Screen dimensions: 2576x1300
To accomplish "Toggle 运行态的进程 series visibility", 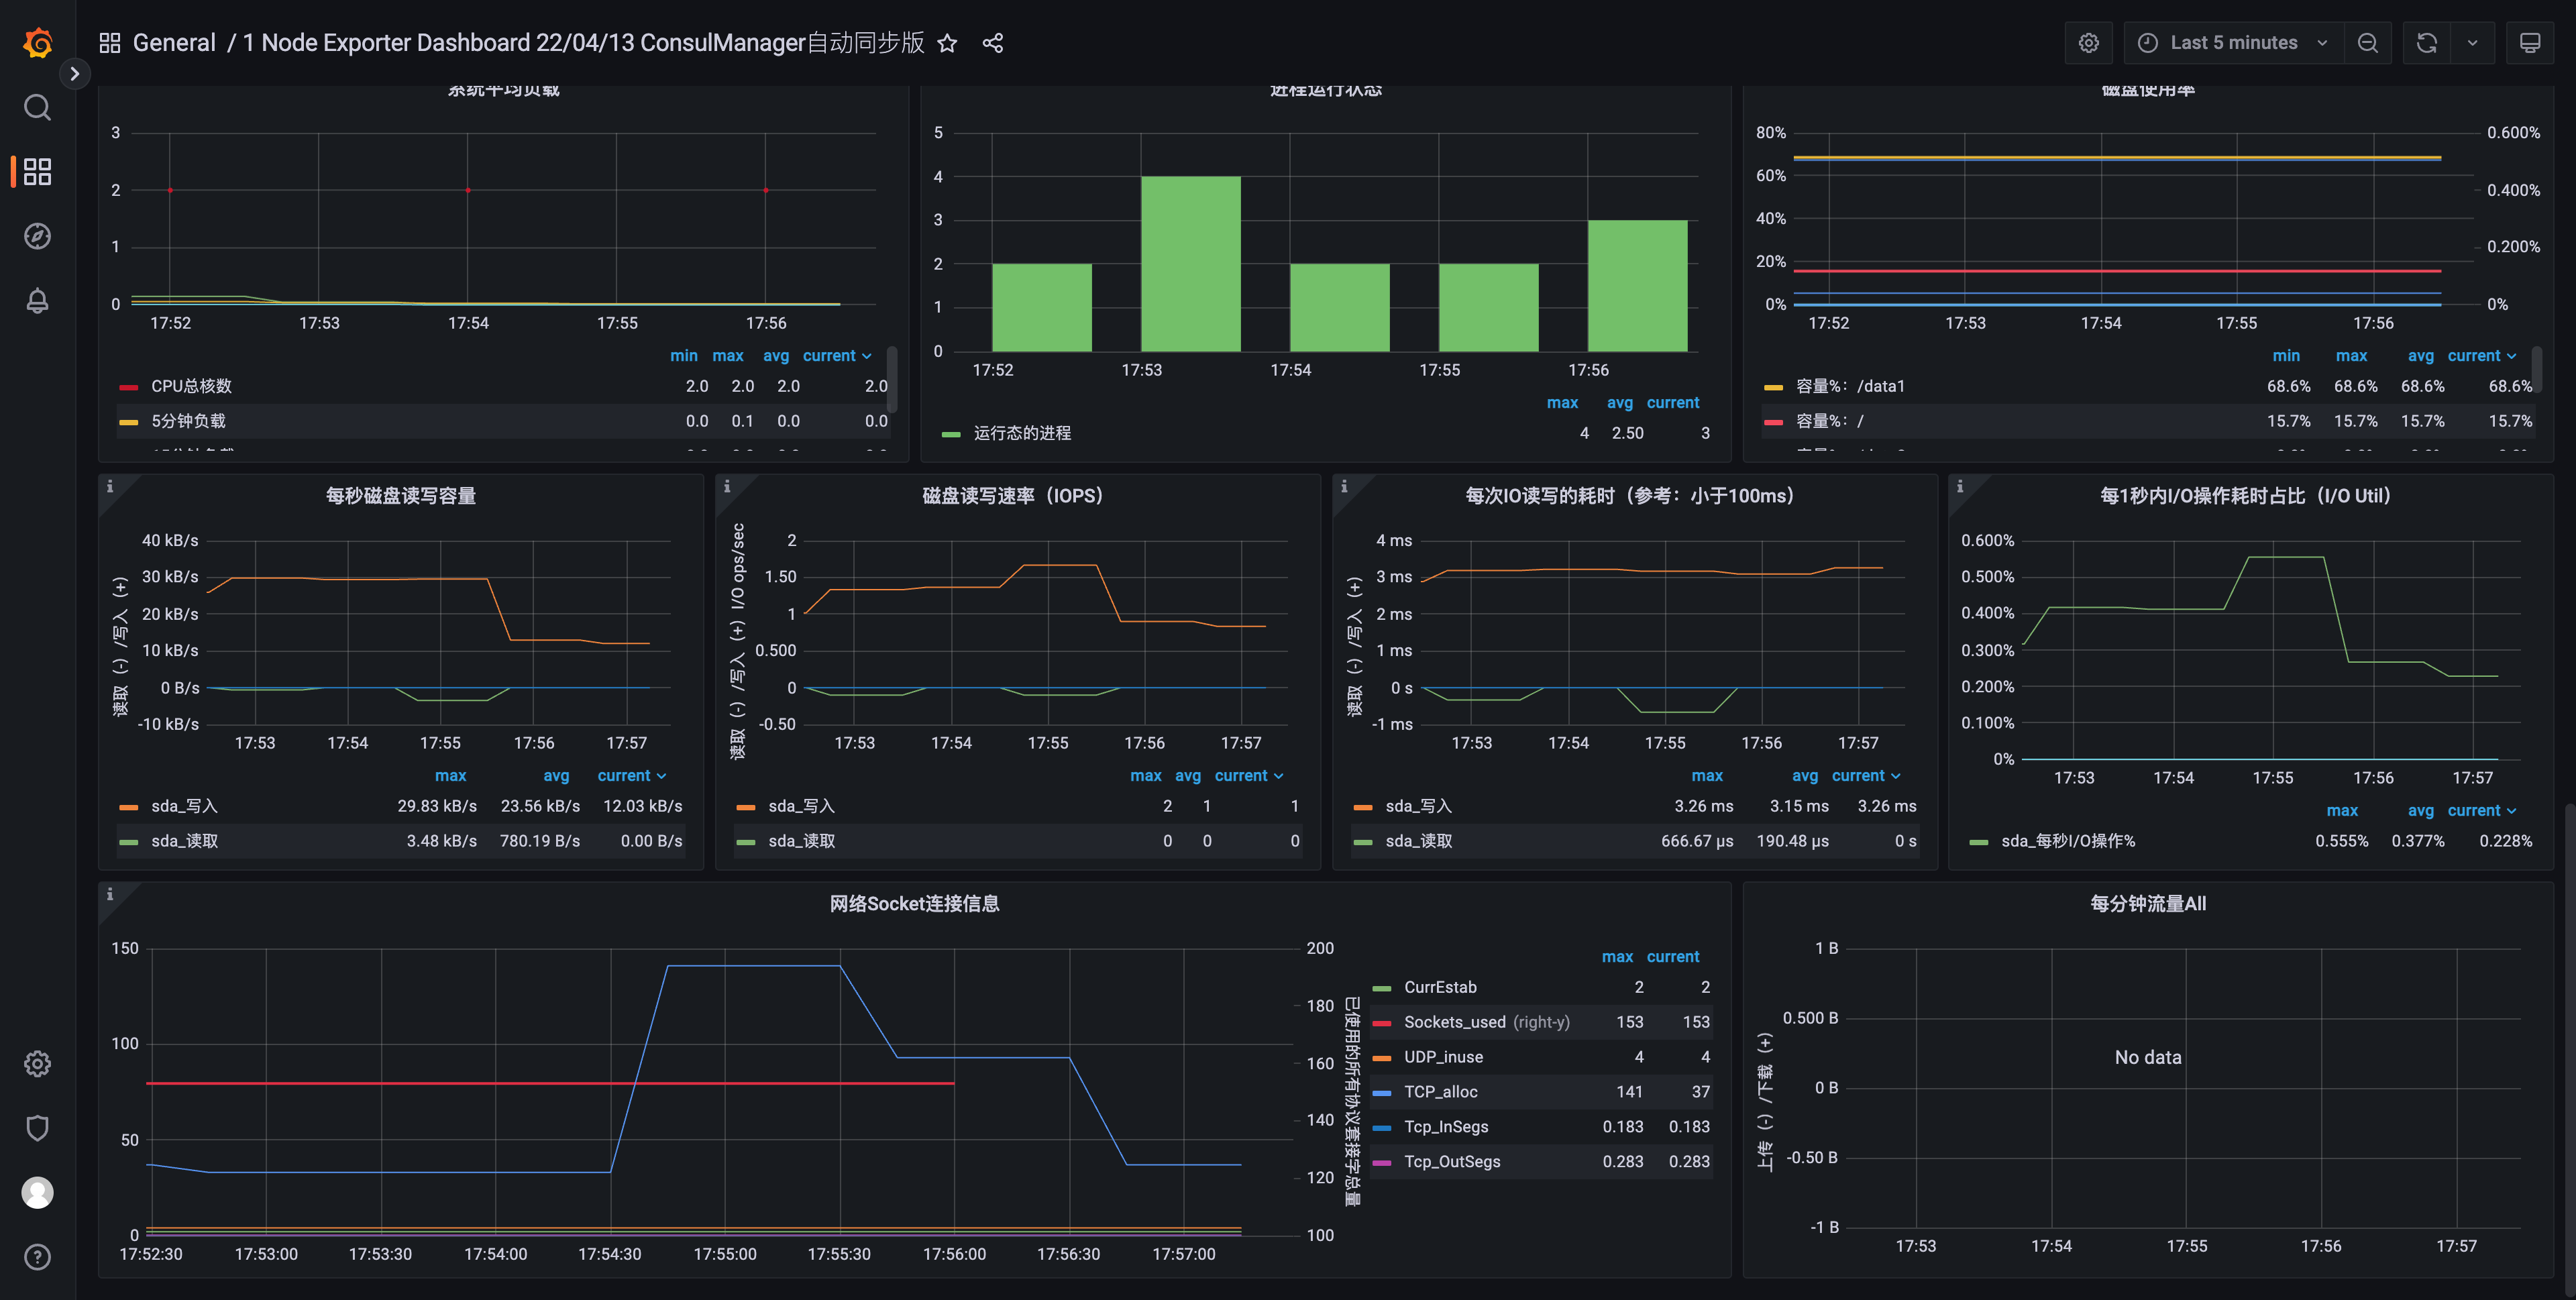I will 1022,433.
